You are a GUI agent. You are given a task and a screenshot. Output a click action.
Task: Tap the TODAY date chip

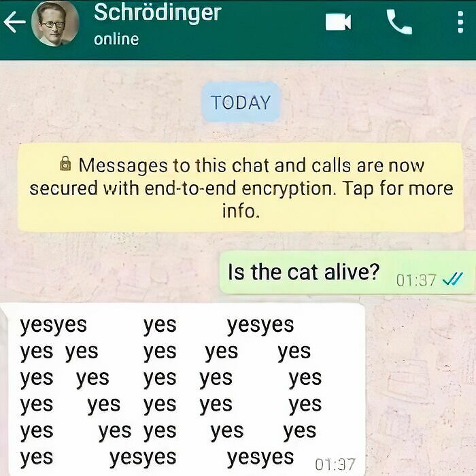click(x=241, y=102)
